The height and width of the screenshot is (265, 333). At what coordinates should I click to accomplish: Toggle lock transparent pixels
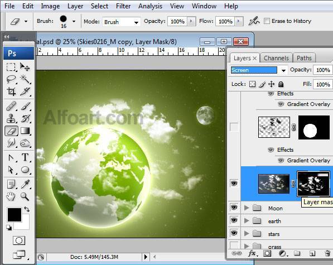(x=252, y=84)
